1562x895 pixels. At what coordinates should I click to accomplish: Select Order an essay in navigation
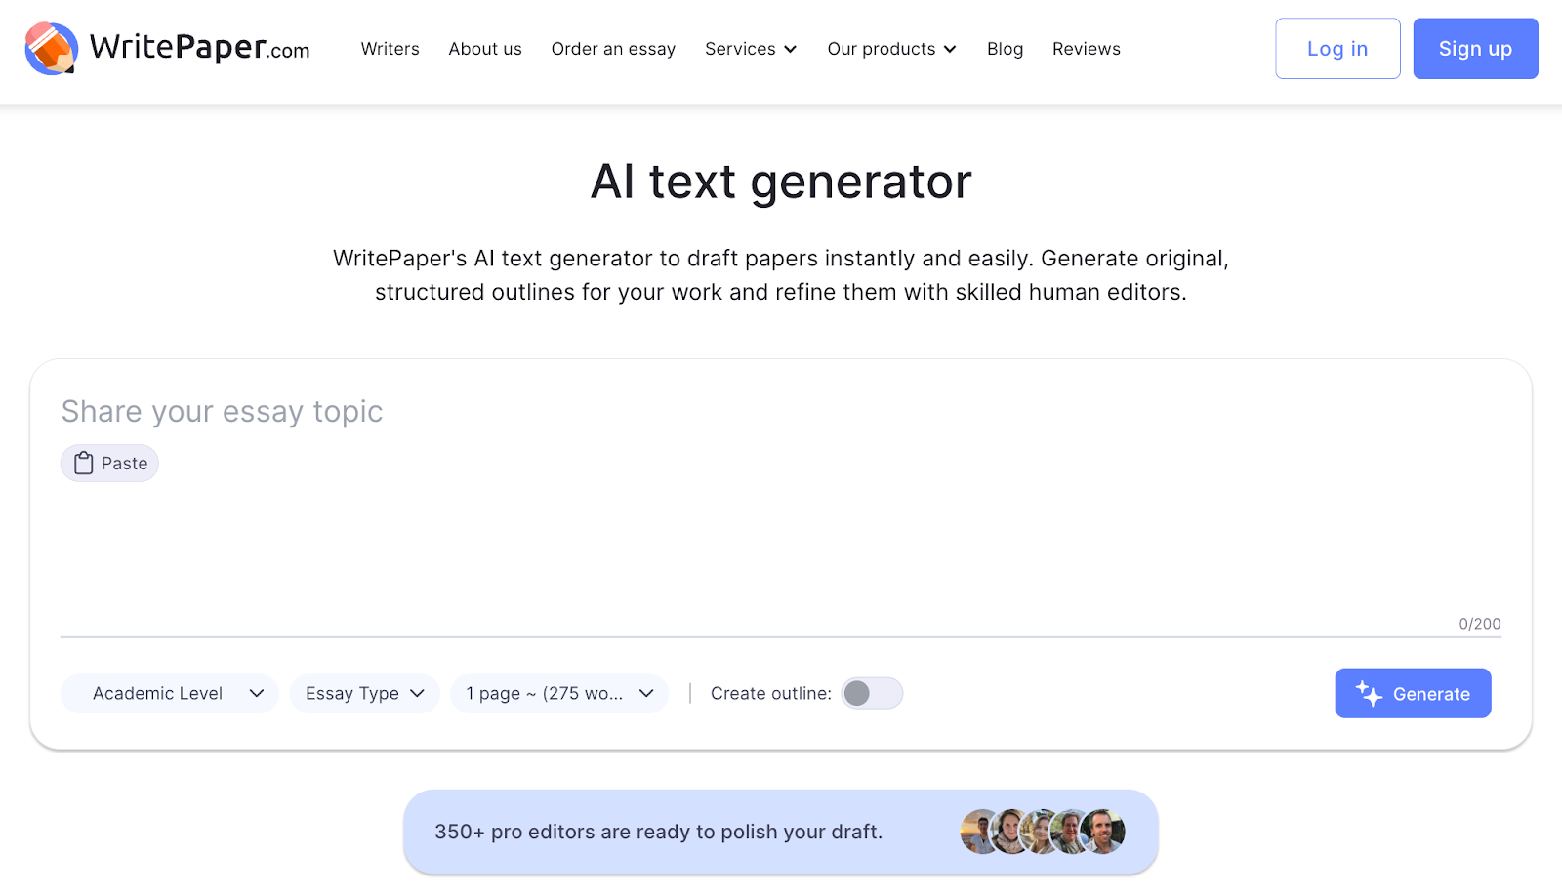click(x=613, y=49)
